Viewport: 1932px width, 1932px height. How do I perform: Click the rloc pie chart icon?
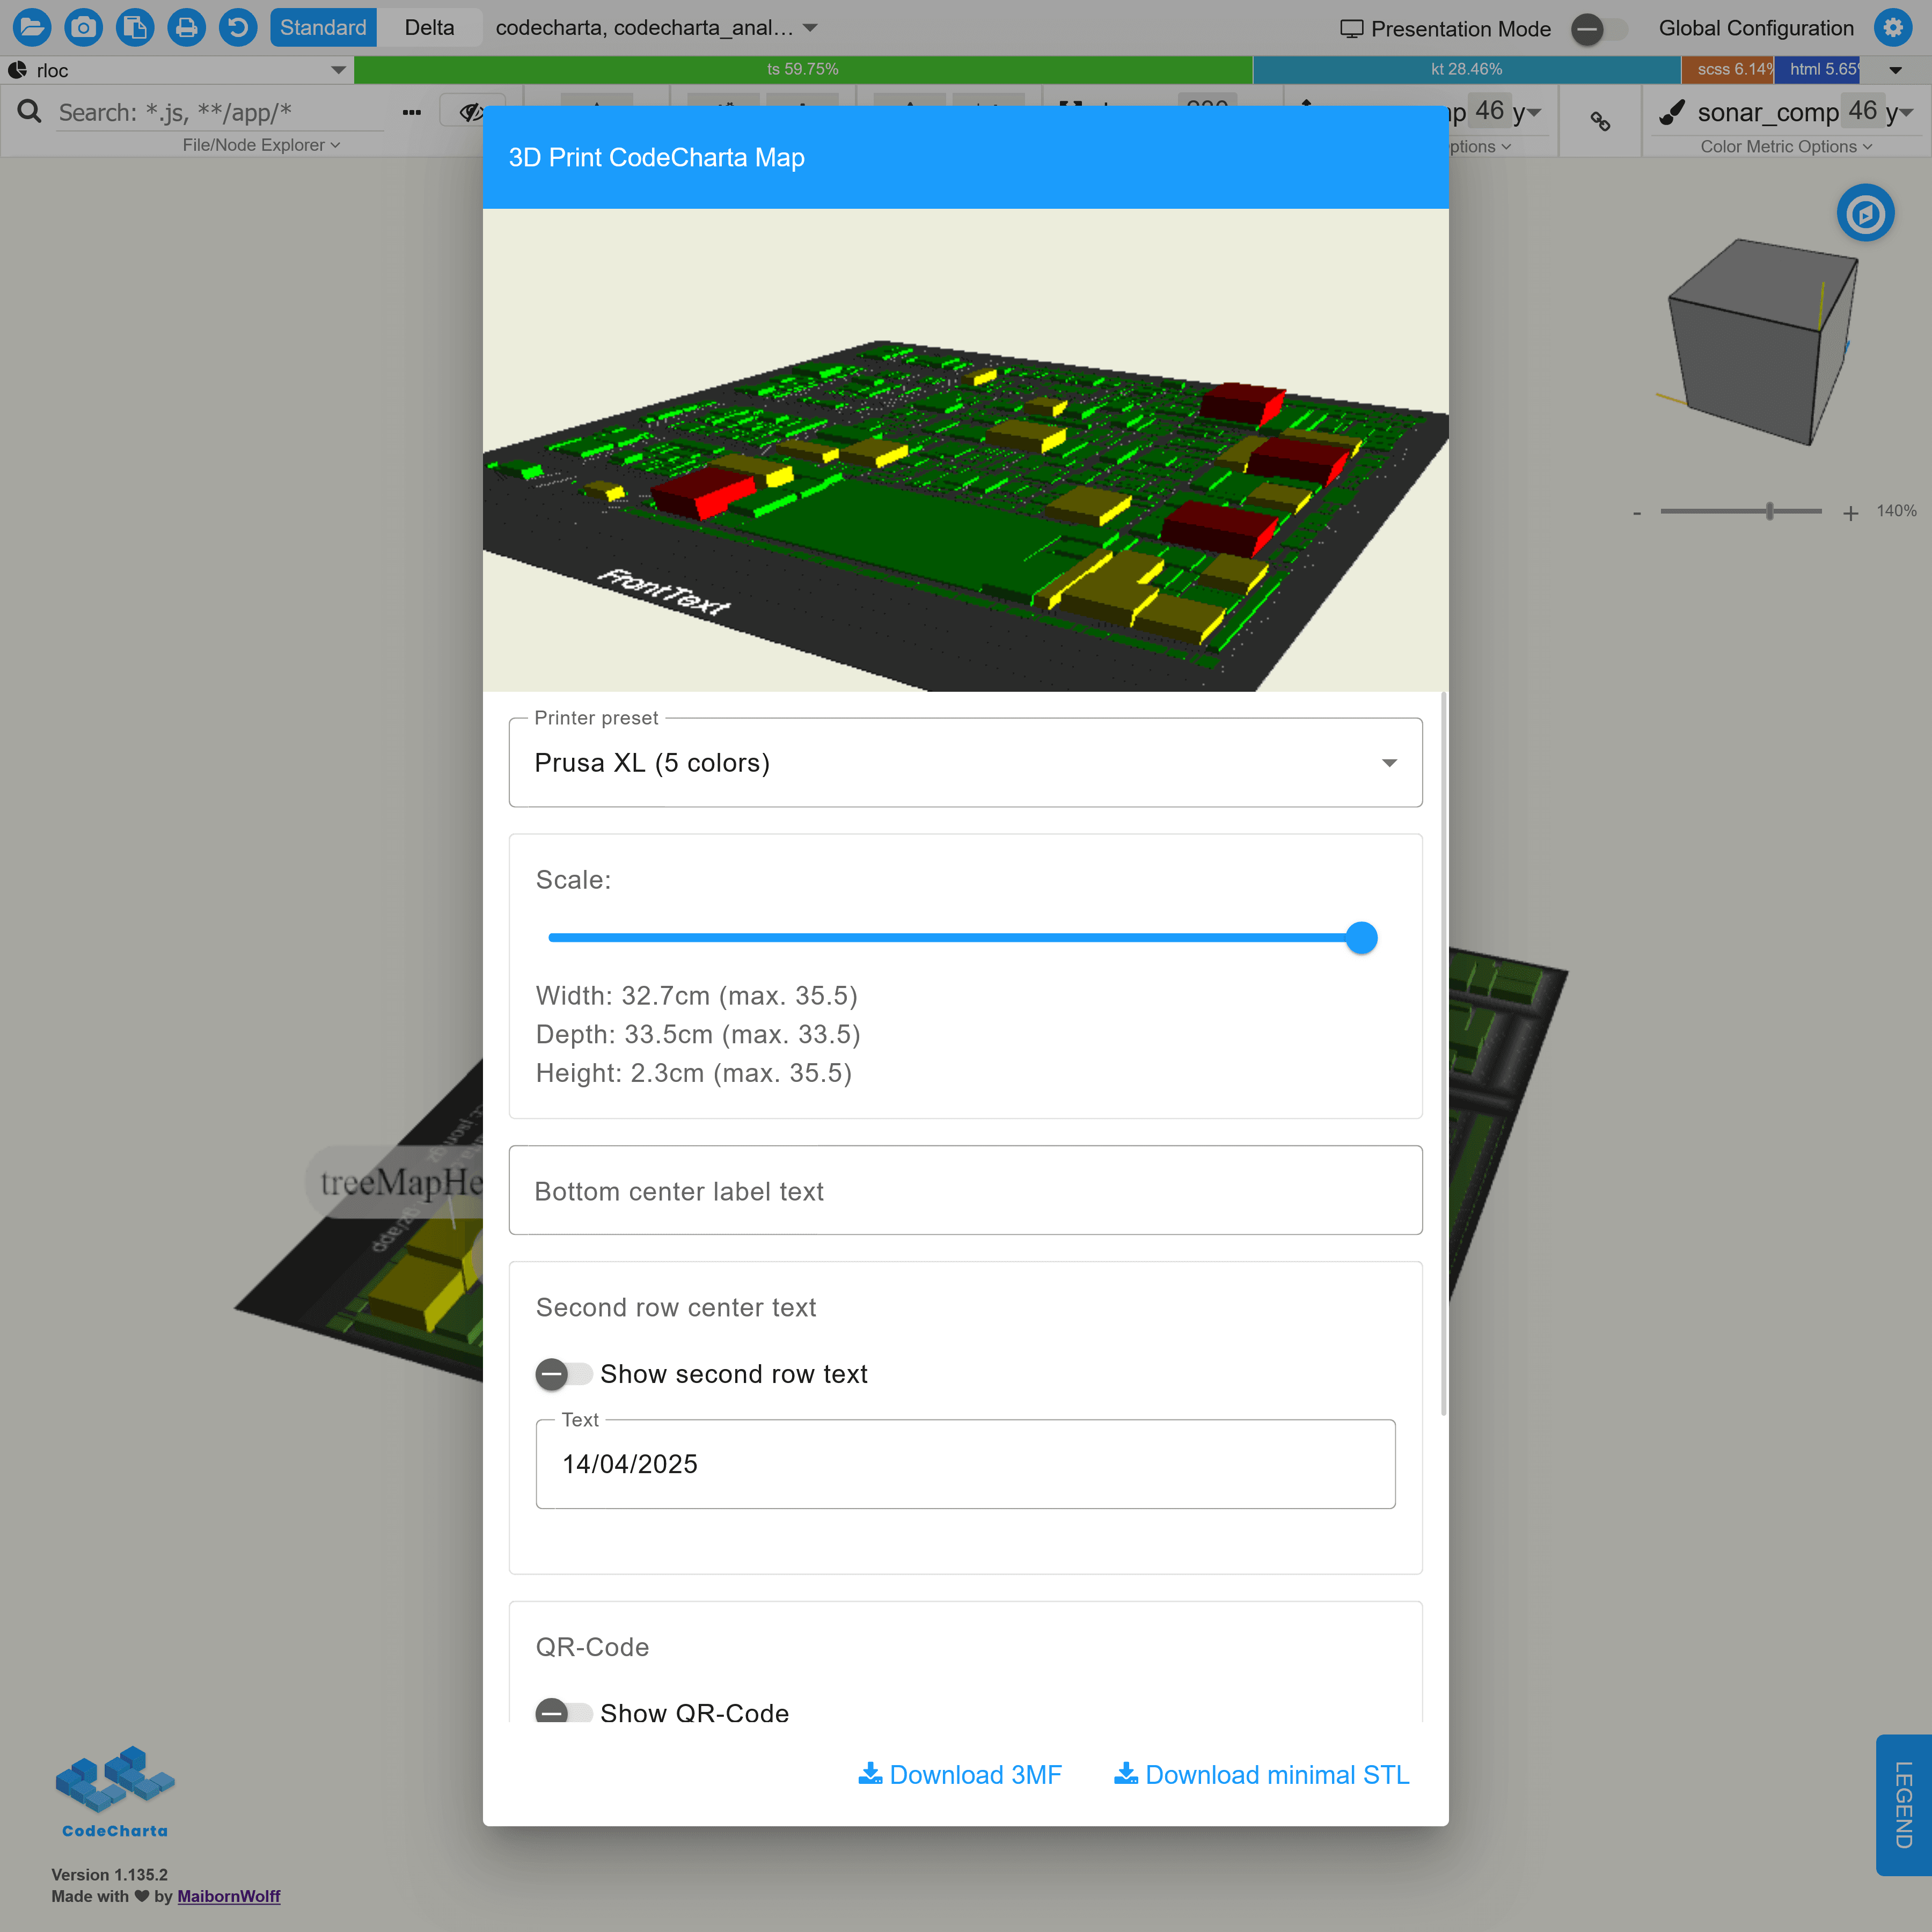(18, 70)
